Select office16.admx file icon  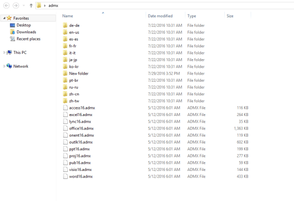pyautogui.click(x=65, y=128)
